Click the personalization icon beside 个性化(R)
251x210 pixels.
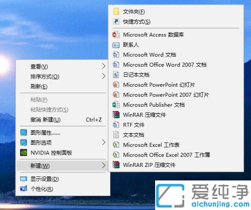[24, 189]
